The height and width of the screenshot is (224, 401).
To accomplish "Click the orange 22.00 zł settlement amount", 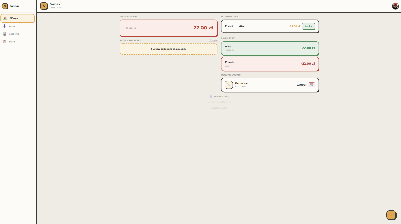I will pos(295,26).
